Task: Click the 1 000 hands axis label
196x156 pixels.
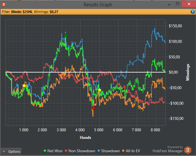Action: 24,130
